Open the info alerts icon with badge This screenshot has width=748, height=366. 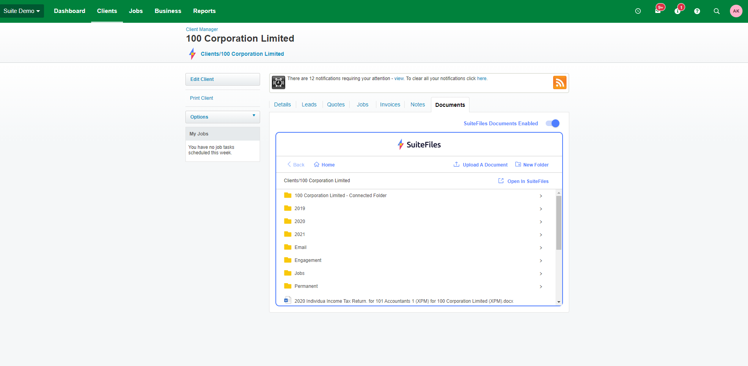click(x=678, y=11)
